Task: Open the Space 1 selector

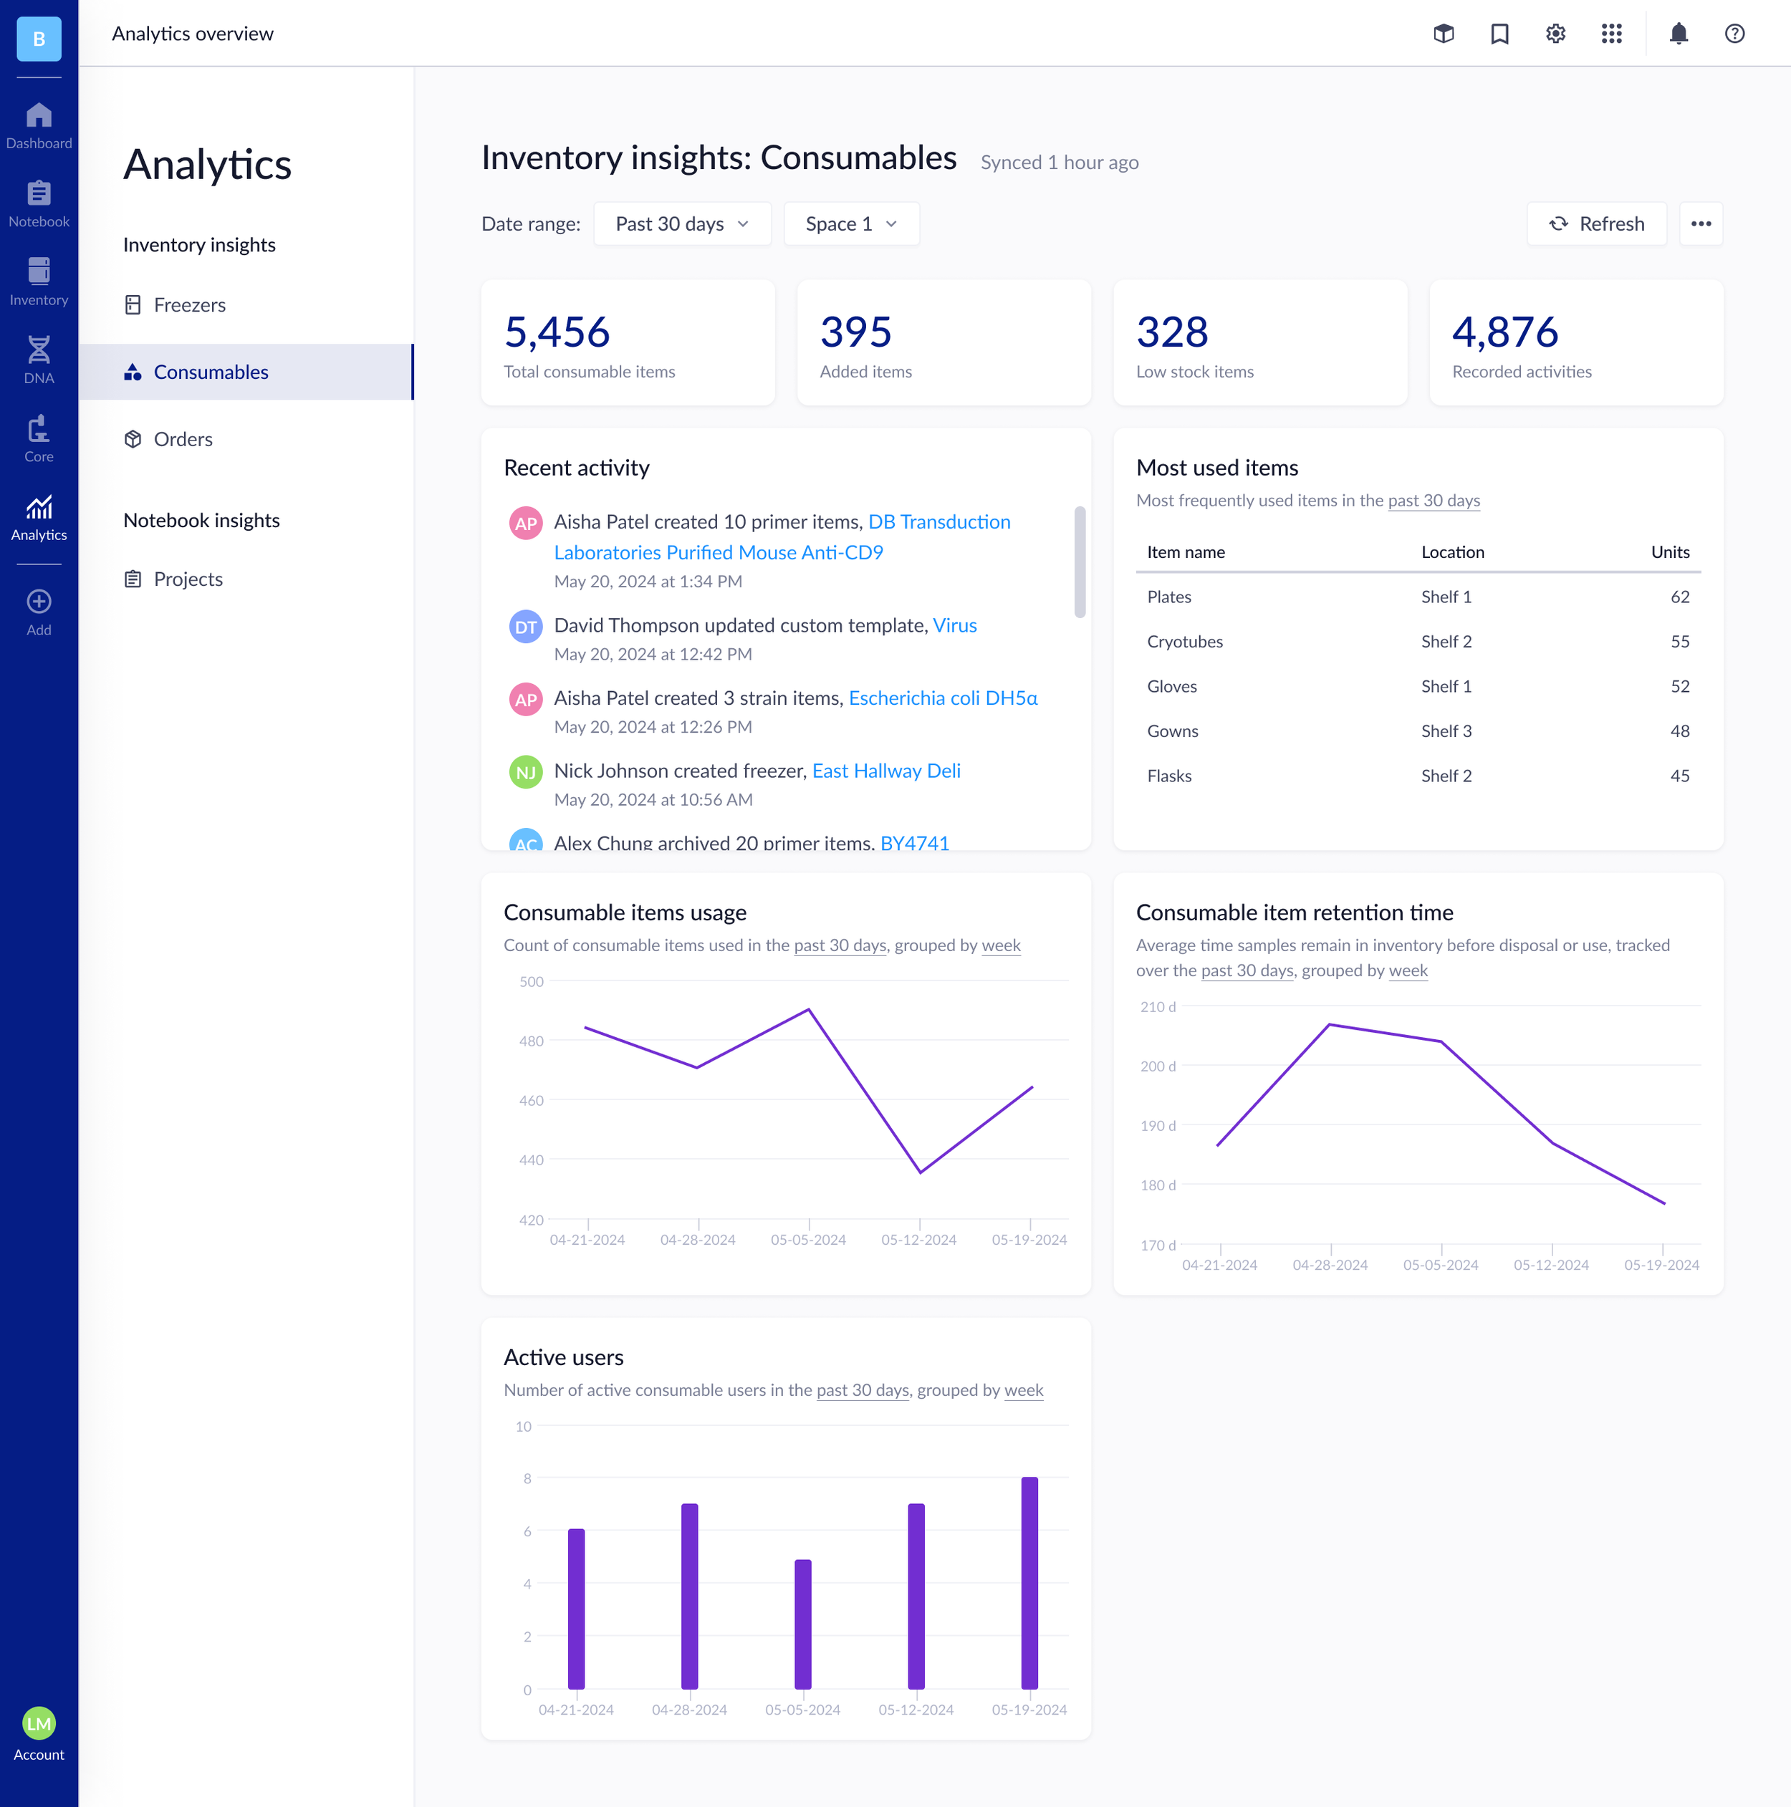Action: point(850,223)
